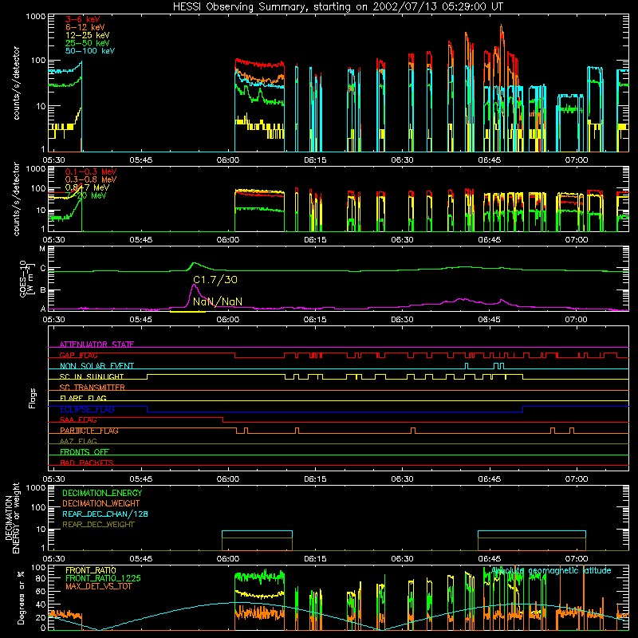Click the REAR_DEC_WEIGHT legend label
638x638 pixels.
[x=98, y=525]
